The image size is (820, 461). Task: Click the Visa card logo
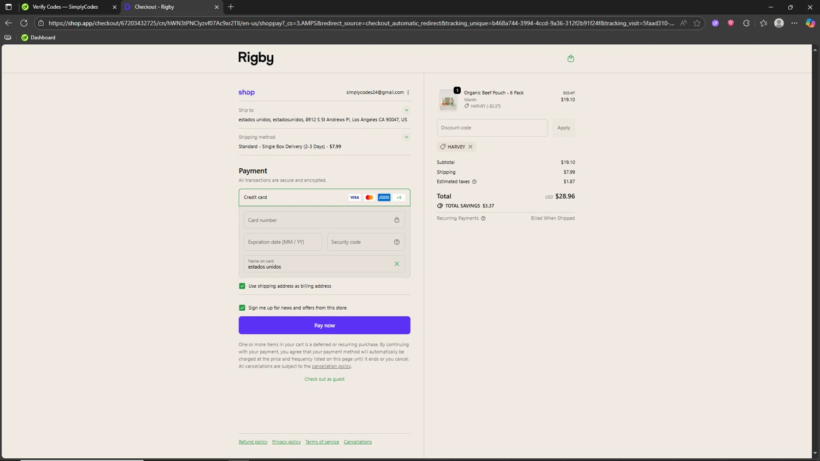[355, 198]
